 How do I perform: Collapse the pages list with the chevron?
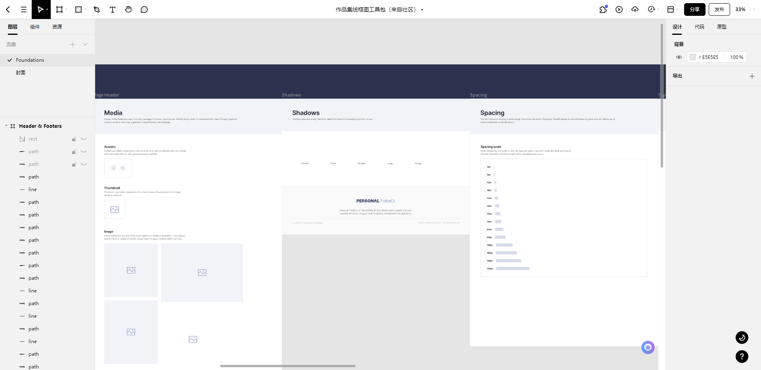coord(85,44)
